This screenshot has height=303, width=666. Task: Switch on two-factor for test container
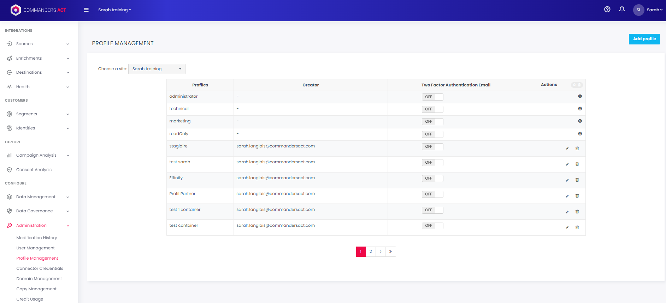(x=432, y=226)
